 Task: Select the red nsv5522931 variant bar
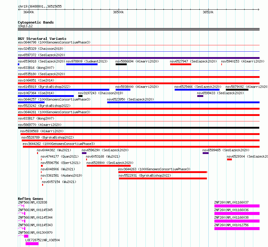pyautogui.click(x=163, y=178)
